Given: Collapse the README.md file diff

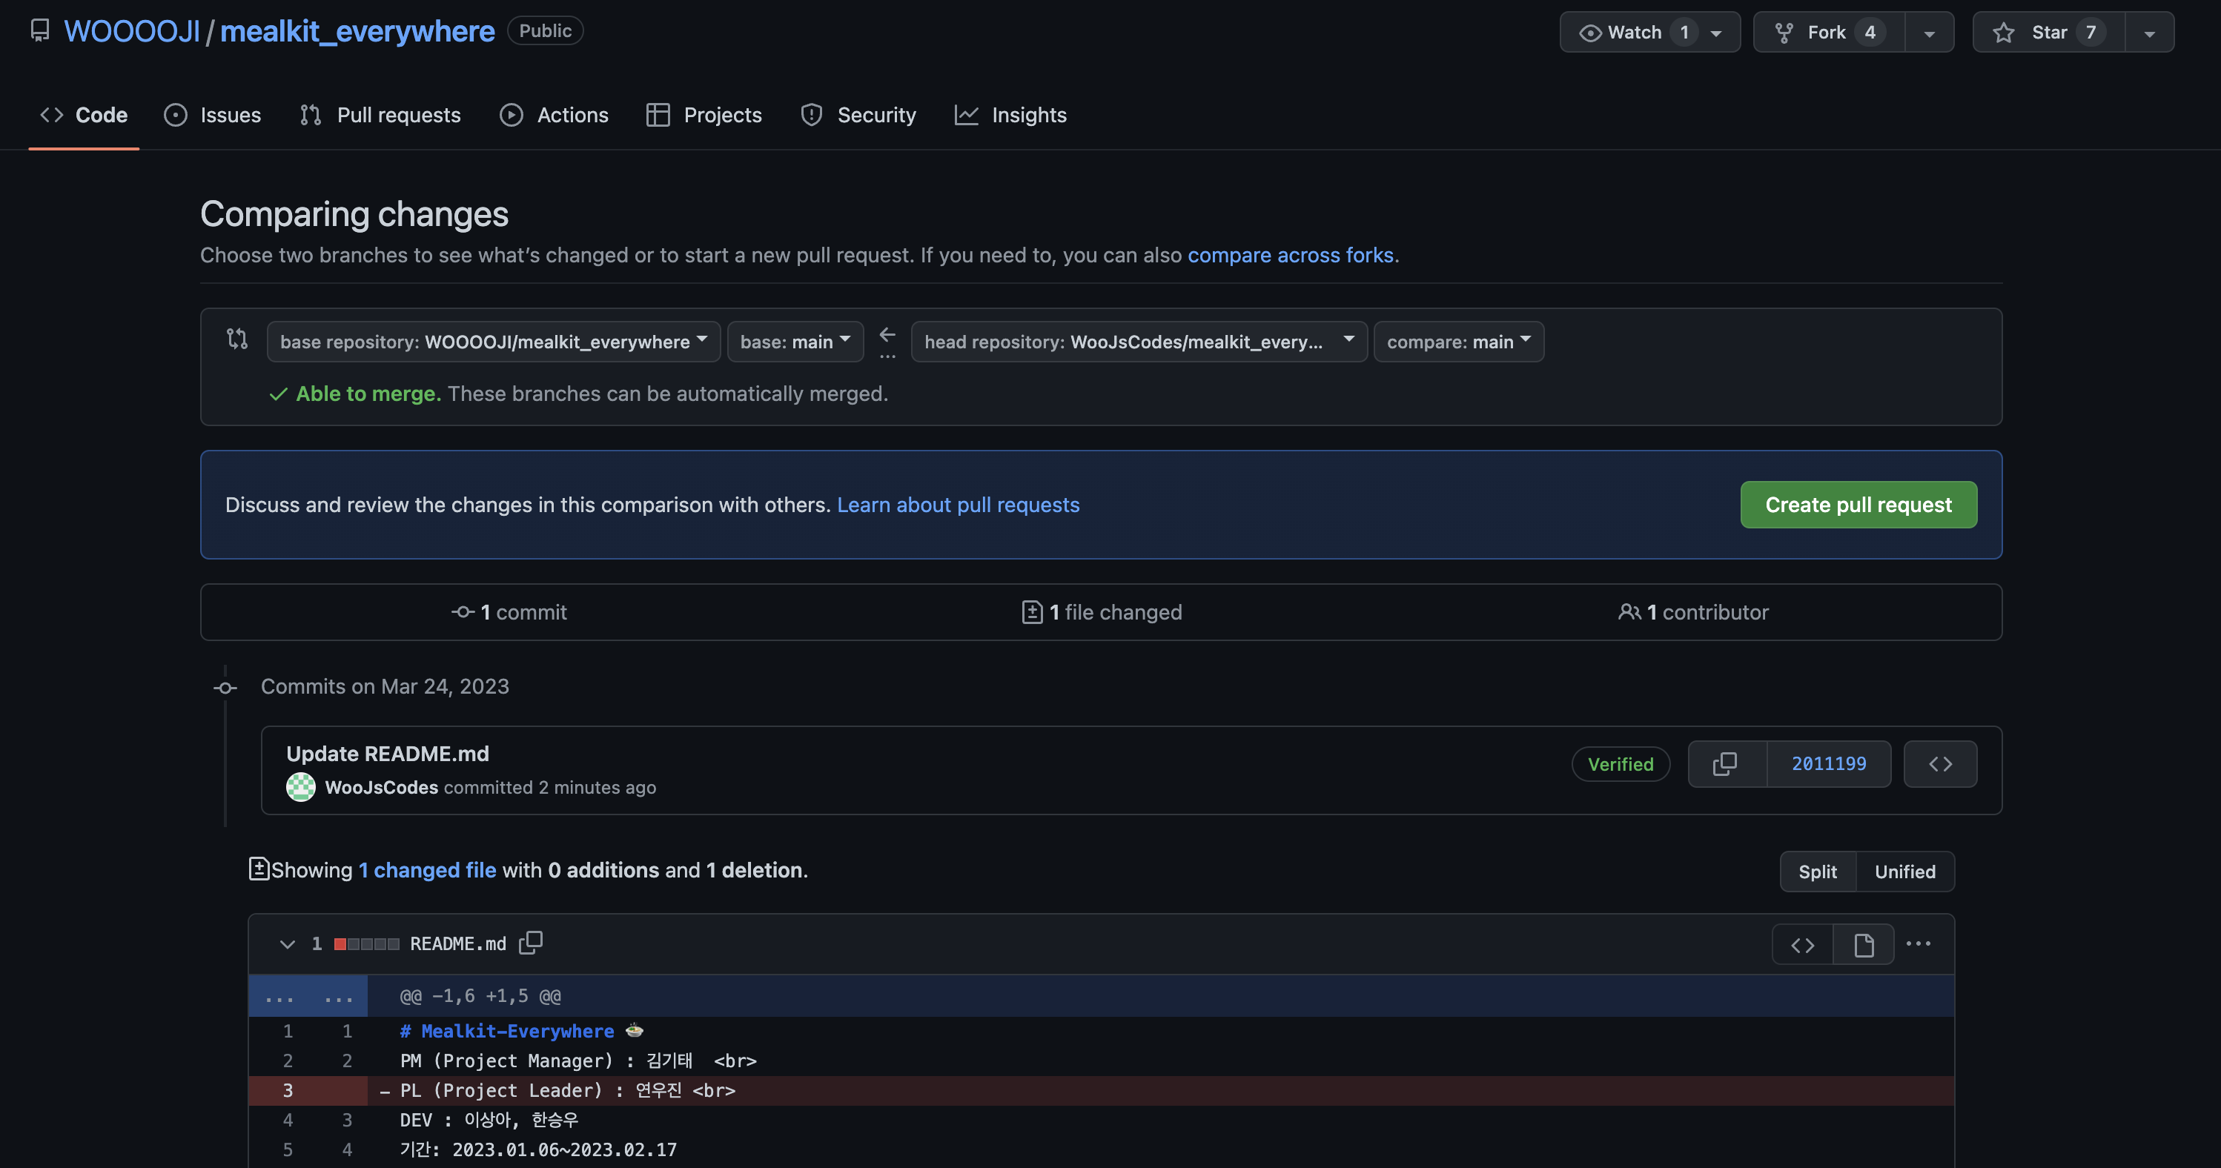Looking at the screenshot, I should point(287,944).
